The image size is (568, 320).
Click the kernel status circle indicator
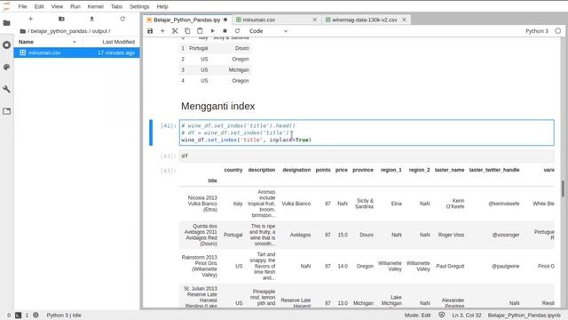[558, 31]
